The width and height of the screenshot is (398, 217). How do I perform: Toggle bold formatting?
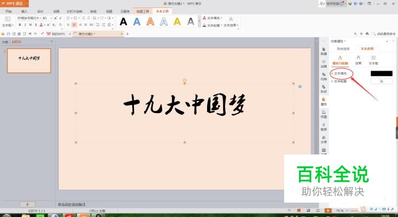tap(20, 25)
